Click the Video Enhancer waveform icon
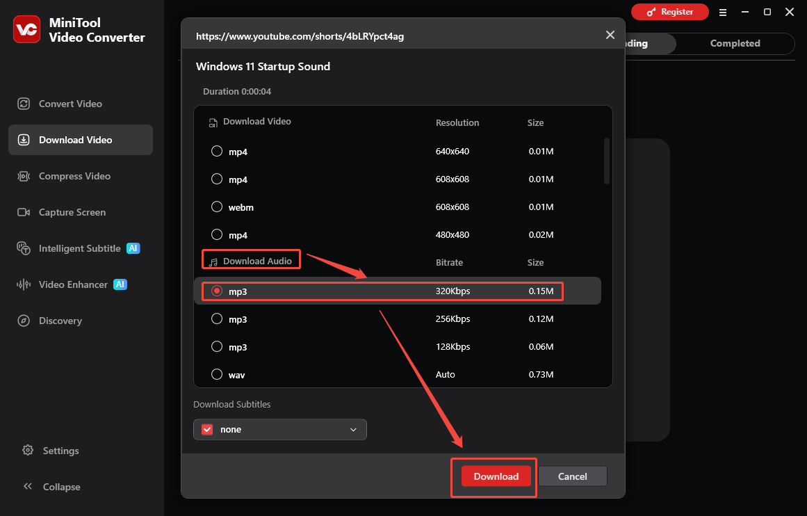The height and width of the screenshot is (516, 807). point(24,284)
